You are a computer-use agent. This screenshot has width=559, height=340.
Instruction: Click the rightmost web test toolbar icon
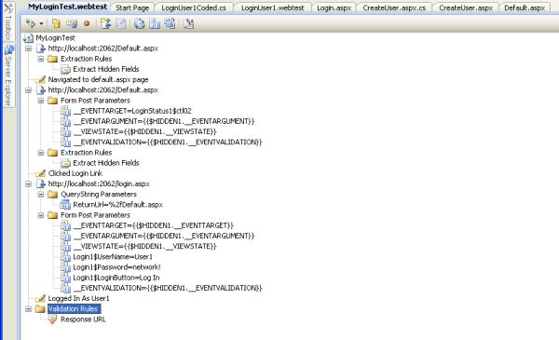click(188, 24)
